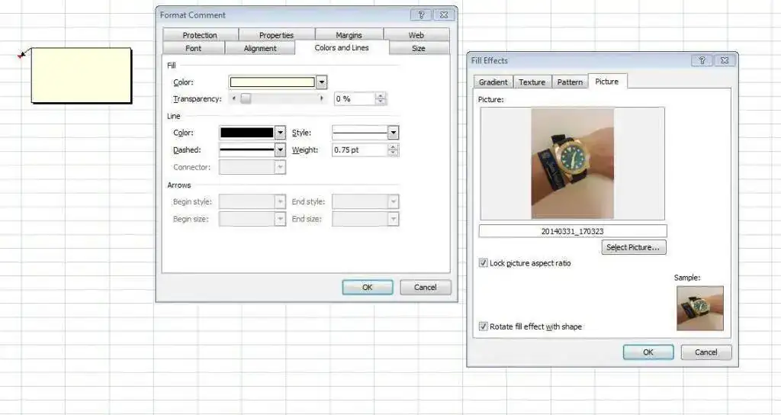This screenshot has width=781, height=415.
Task: Click the Weight 0.75 pt field
Action: coord(360,150)
